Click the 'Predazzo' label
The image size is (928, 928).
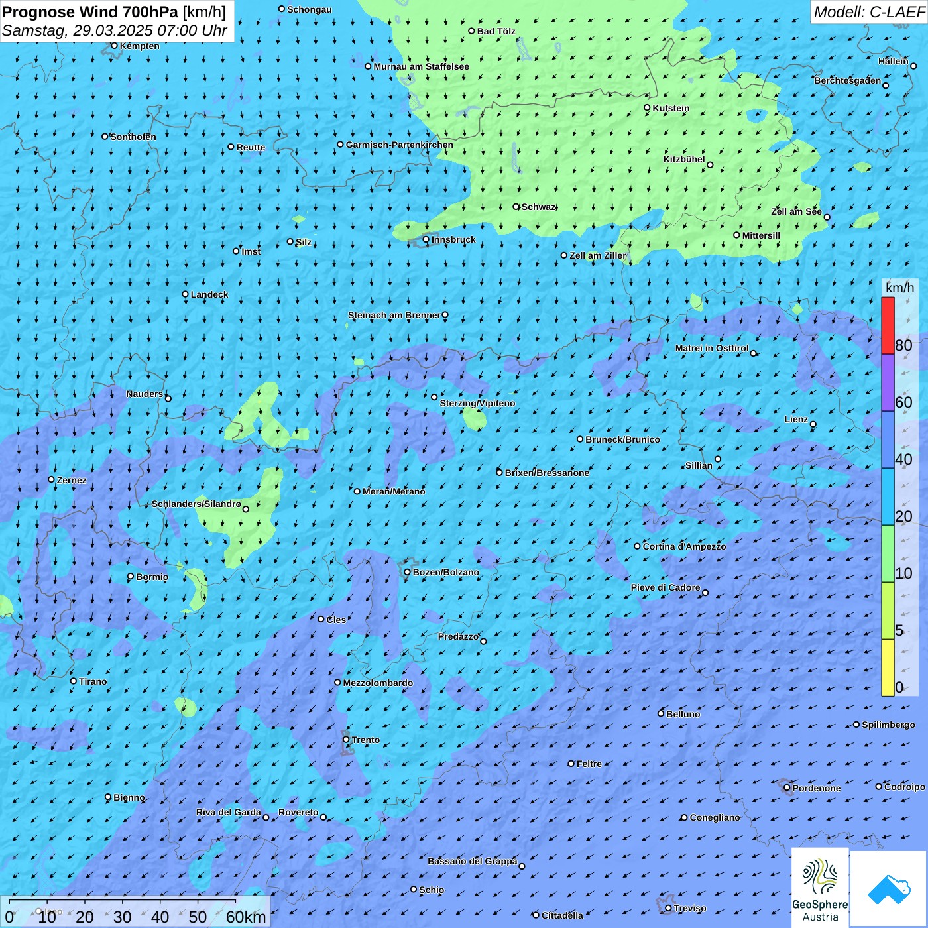coord(458,636)
